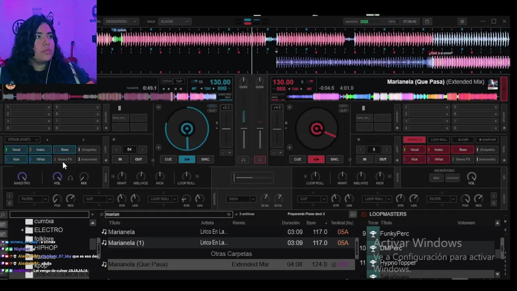
Task: Delete hotcue 5 with its x on right deck
Action: click(496, 108)
